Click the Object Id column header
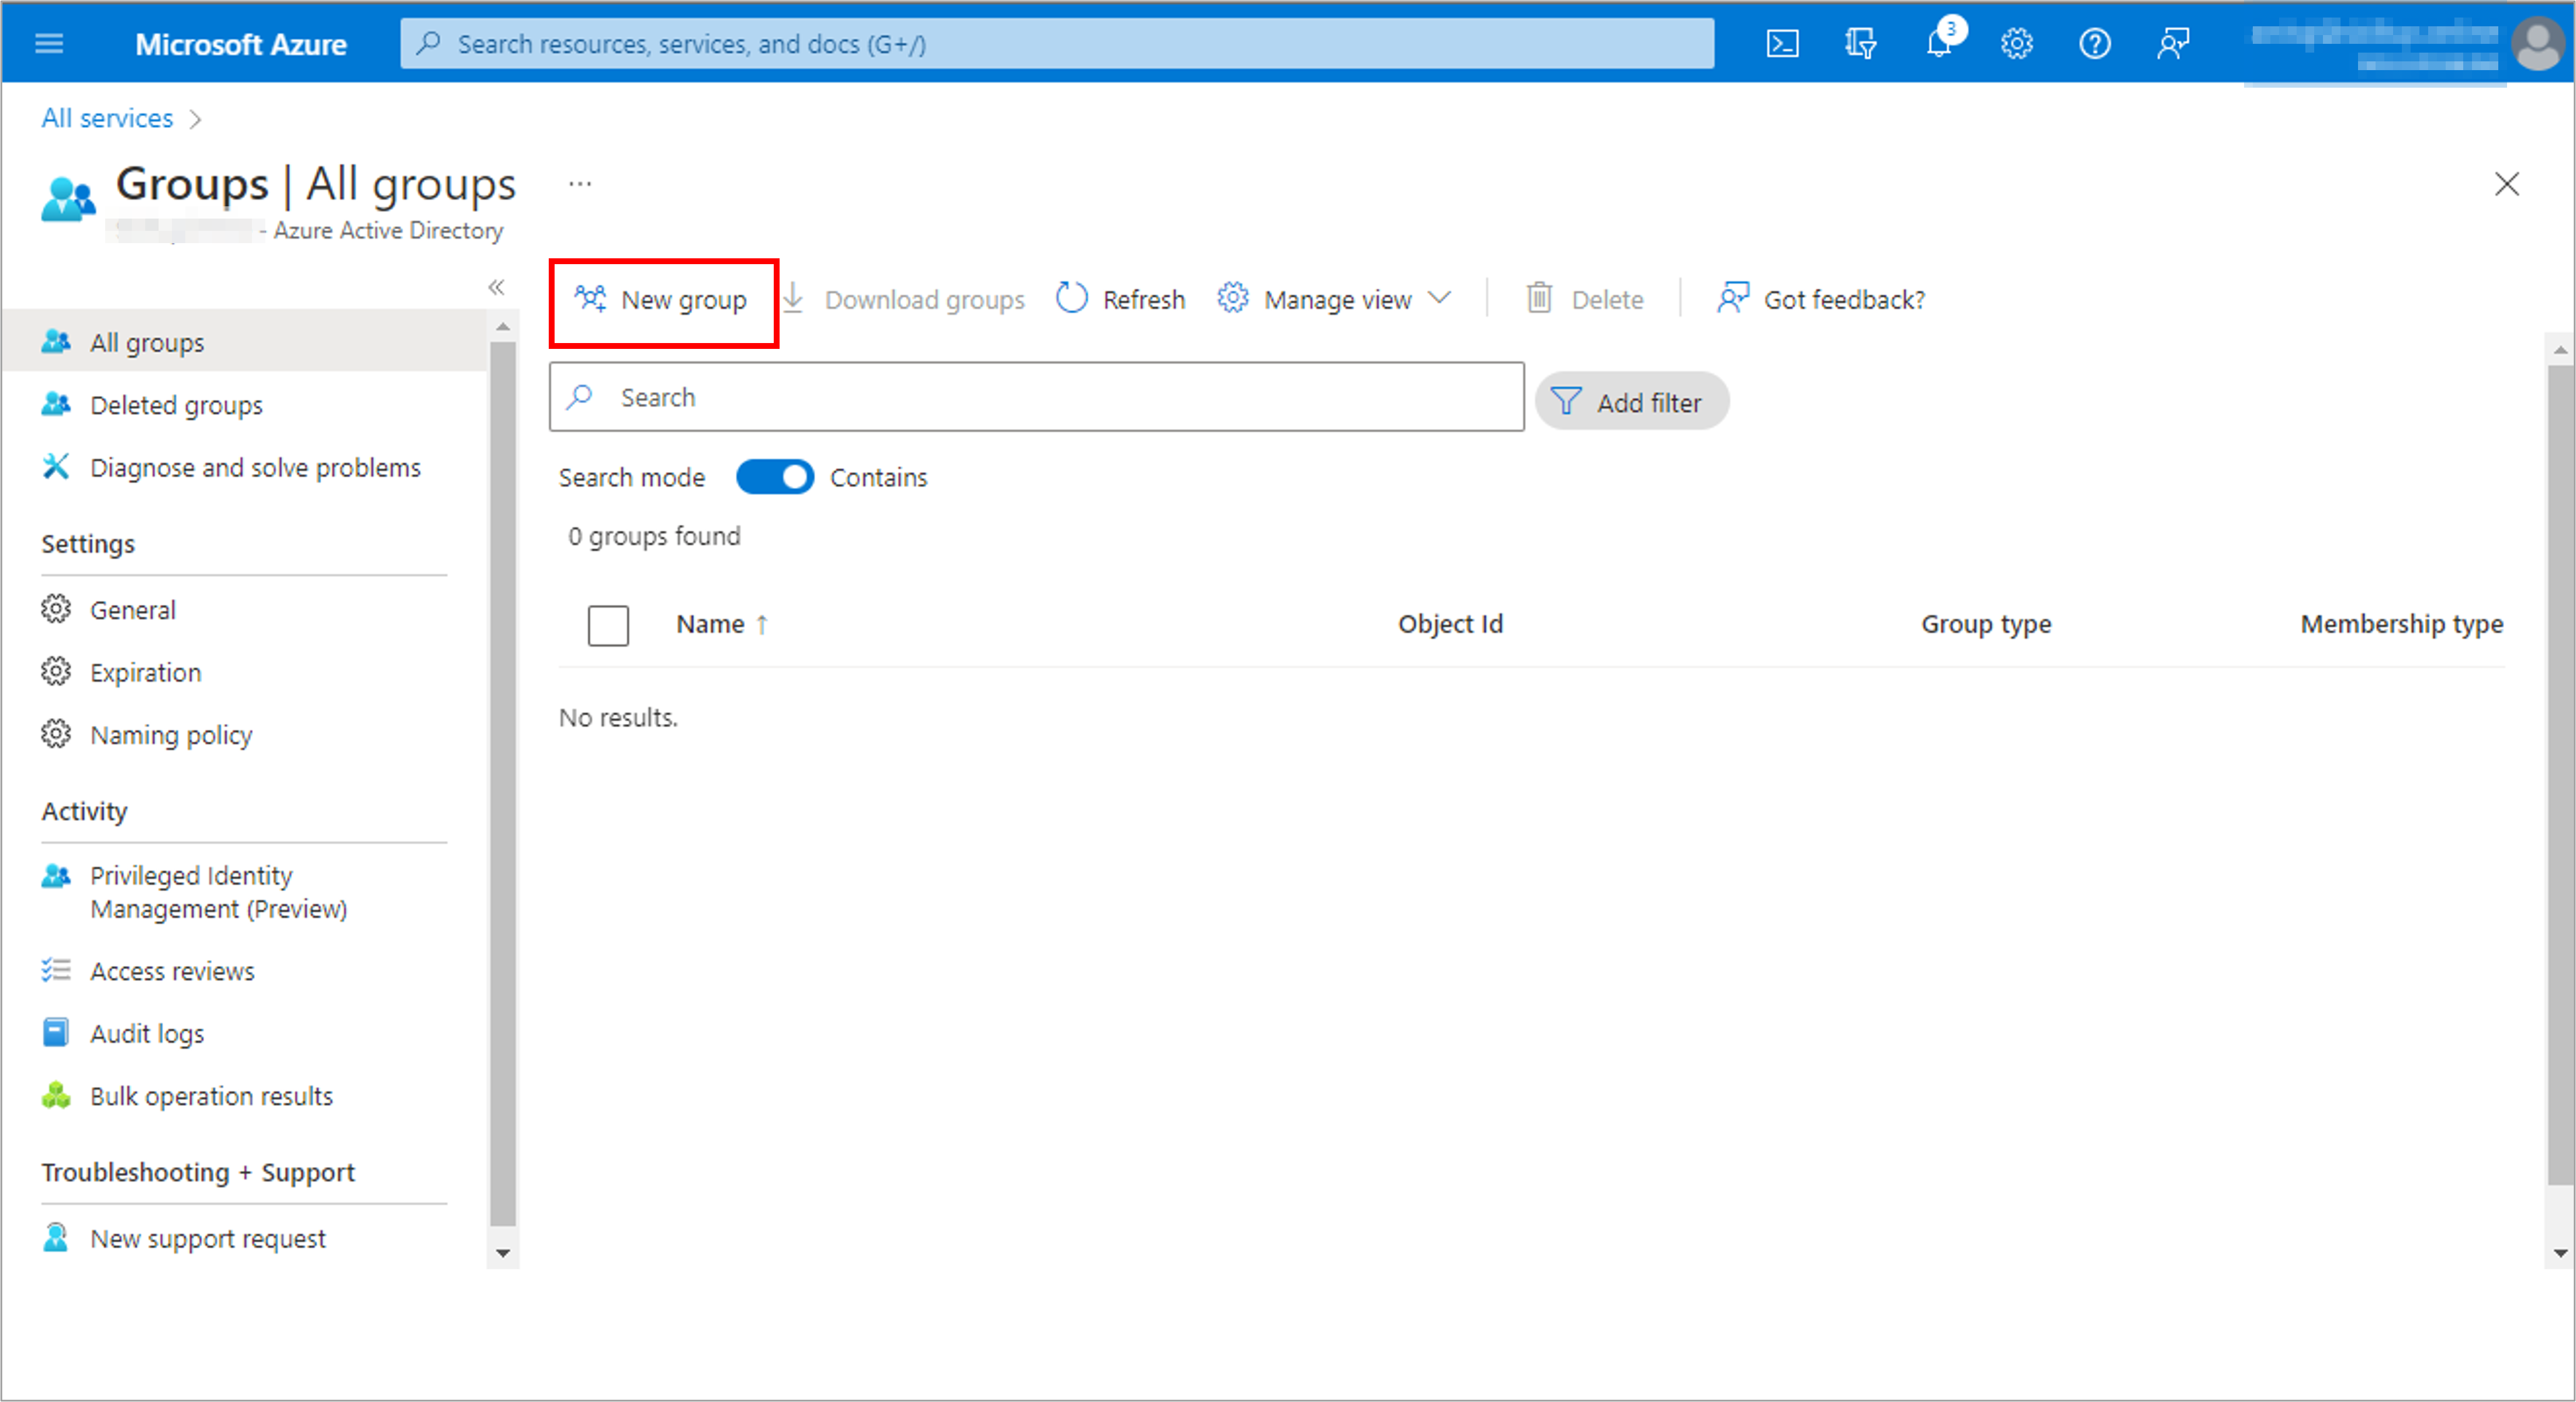The height and width of the screenshot is (1402, 2576). pos(1450,624)
